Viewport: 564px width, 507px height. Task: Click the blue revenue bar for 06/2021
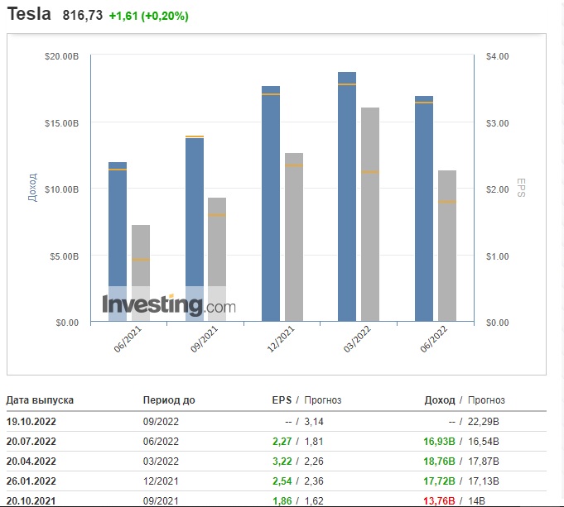118,242
